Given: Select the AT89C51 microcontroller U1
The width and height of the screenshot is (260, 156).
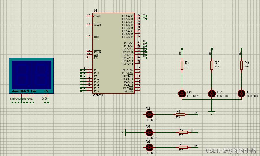Looking at the screenshot, I should [113, 53].
